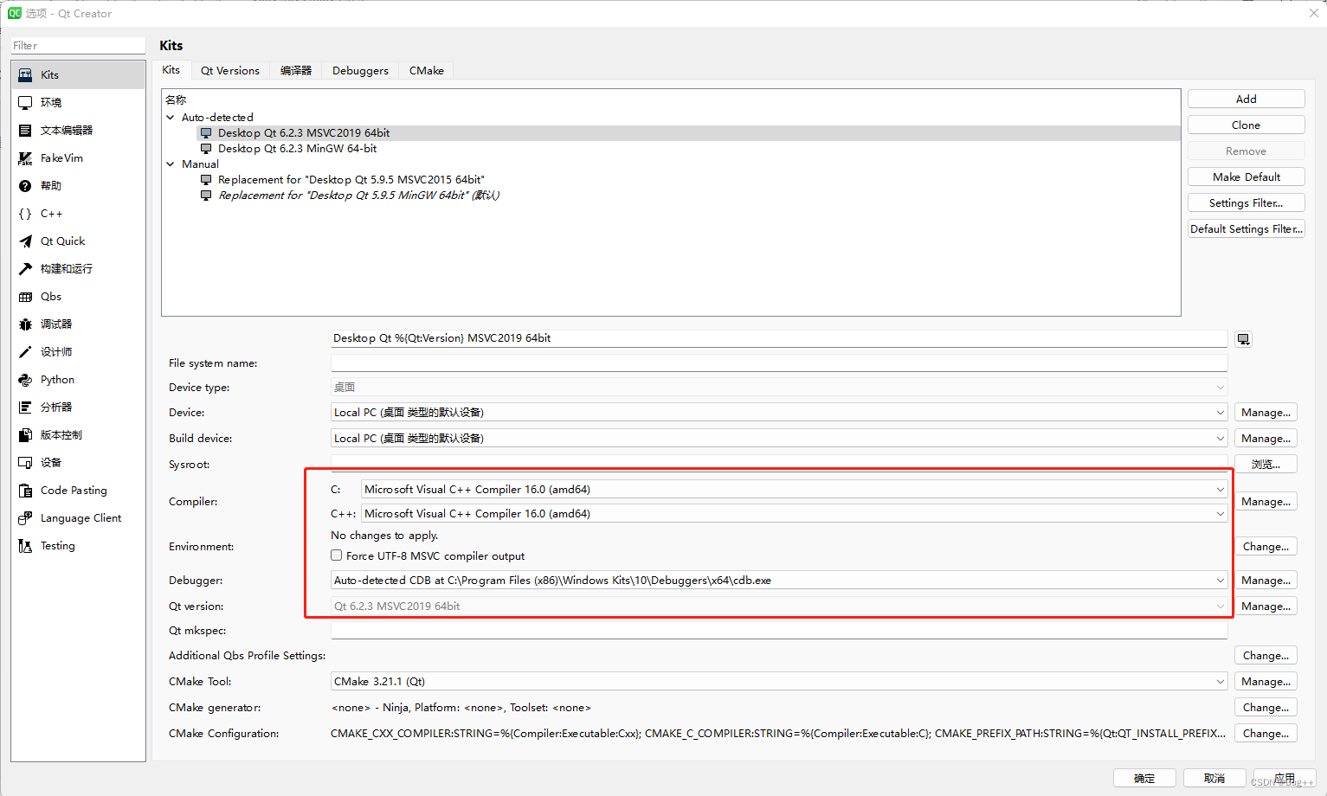Screen dimensions: 1327x796
Task: Click the Clone kit button
Action: pos(1246,125)
